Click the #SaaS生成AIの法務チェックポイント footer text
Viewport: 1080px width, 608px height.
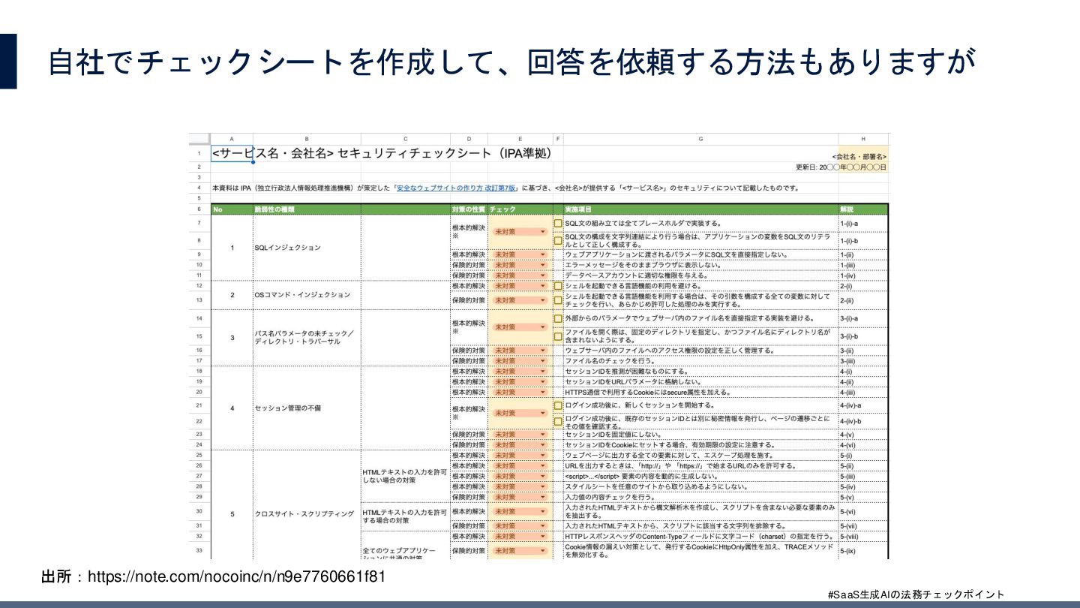click(916, 594)
